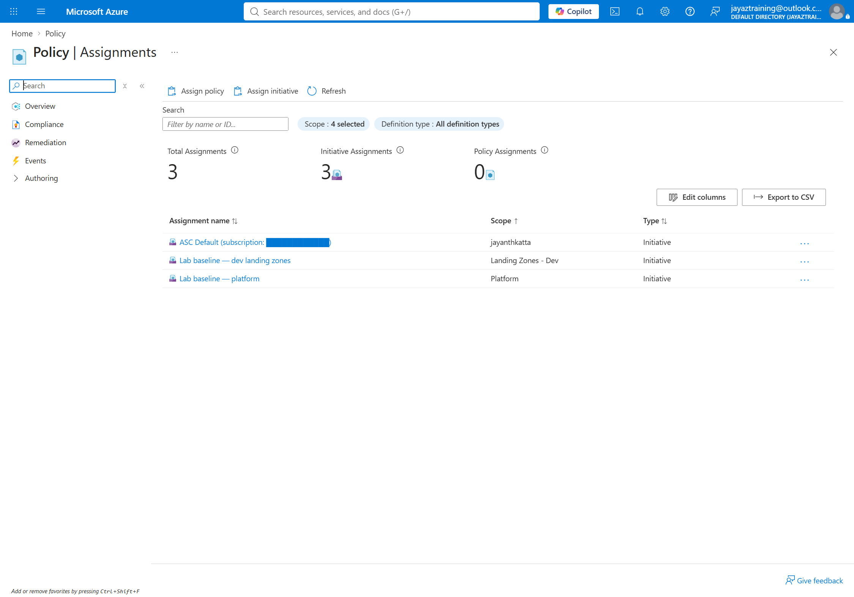Click Edit columns

tap(697, 197)
